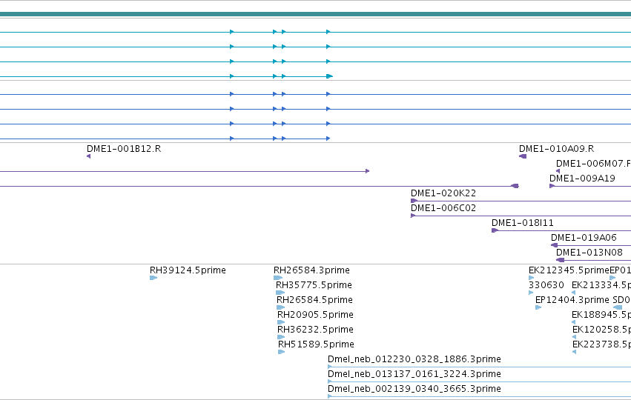Image resolution: width=631 pixels, height=400 pixels.
Task: Select the RH51589.5prime label
Action: (317, 345)
